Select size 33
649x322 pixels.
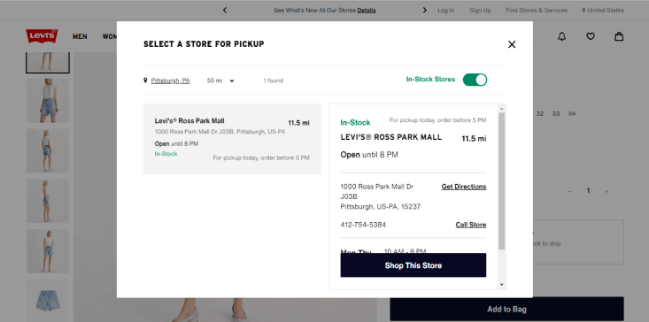tap(556, 113)
